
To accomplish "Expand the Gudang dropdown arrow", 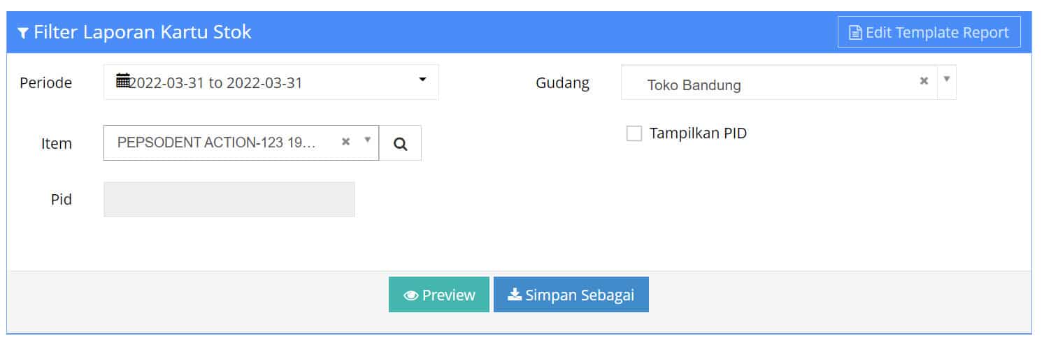I will point(947,79).
